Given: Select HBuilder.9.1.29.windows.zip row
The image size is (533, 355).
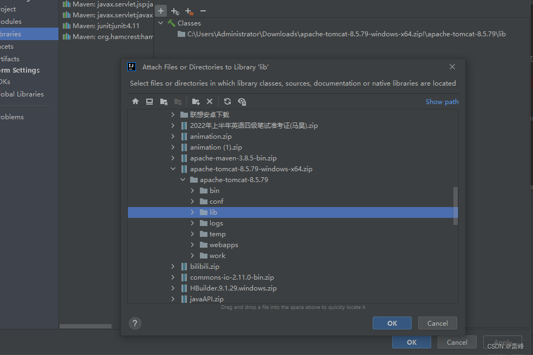Looking at the screenshot, I should pyautogui.click(x=292, y=288).
